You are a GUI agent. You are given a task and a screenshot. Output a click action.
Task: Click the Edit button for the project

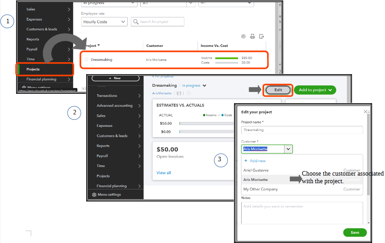[x=278, y=90]
